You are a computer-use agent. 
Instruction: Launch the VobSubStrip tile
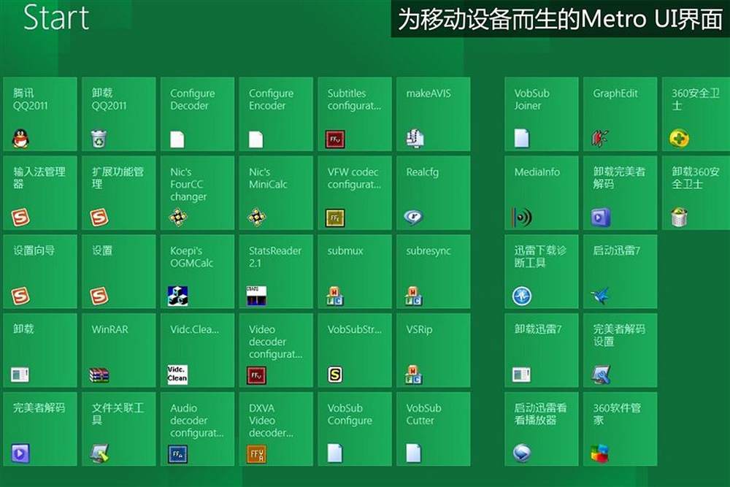[355, 350]
